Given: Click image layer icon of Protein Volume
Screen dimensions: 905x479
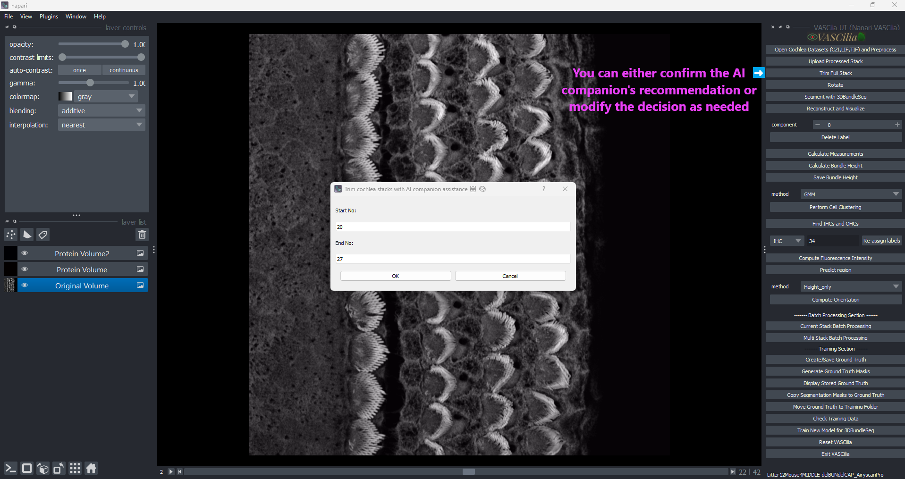Looking at the screenshot, I should [140, 269].
